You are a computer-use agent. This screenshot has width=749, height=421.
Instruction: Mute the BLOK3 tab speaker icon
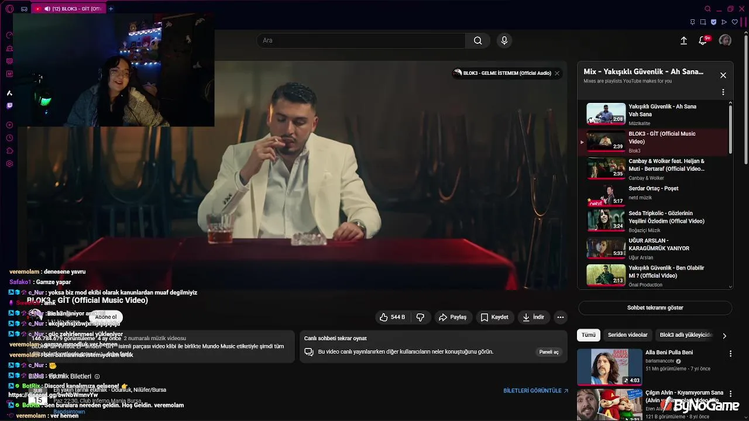47,9
